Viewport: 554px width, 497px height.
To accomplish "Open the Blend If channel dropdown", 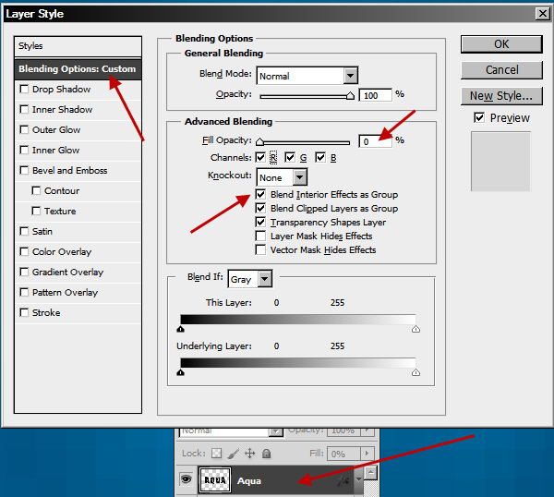I will tap(265, 279).
